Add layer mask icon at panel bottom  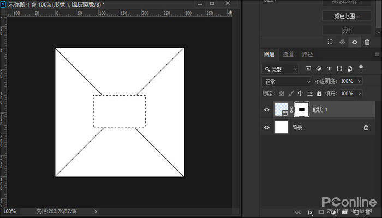tap(321, 212)
